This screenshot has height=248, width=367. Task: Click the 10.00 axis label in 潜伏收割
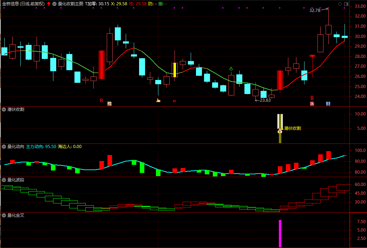(x=360, y=114)
